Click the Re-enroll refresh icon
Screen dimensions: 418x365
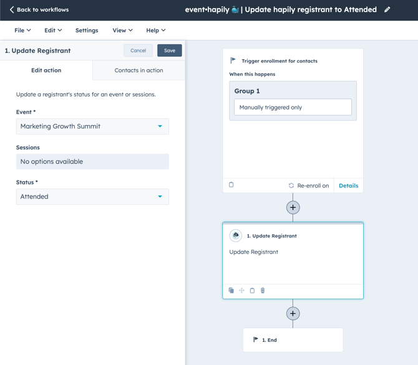(x=291, y=186)
